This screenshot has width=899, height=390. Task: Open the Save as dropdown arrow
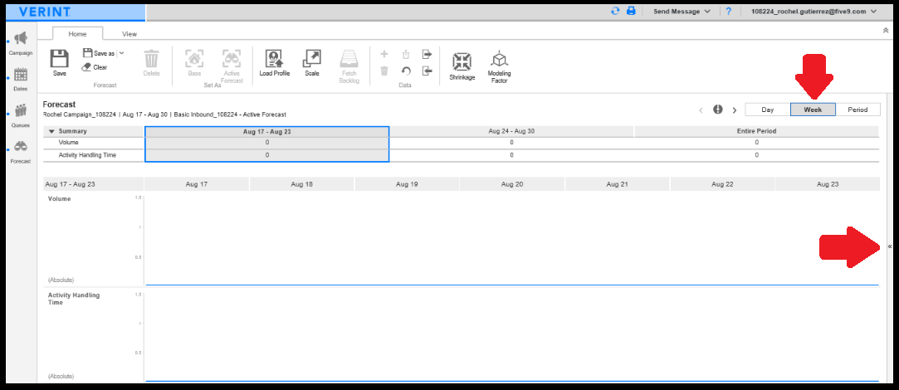[x=121, y=53]
